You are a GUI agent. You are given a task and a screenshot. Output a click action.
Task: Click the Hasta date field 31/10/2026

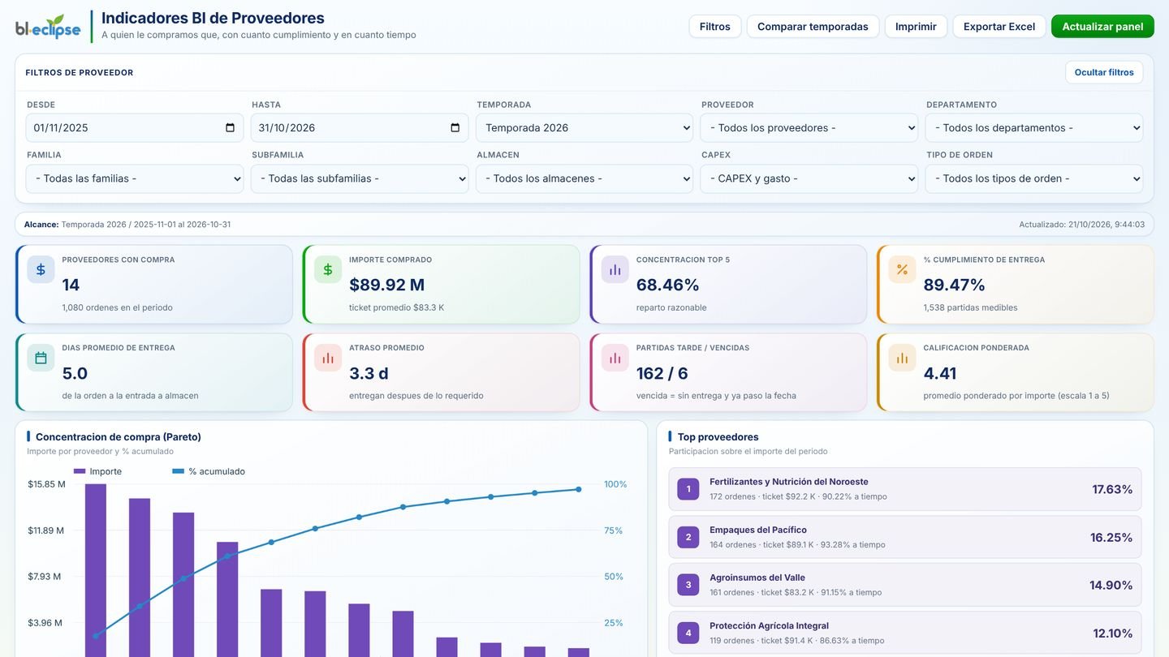coord(360,128)
